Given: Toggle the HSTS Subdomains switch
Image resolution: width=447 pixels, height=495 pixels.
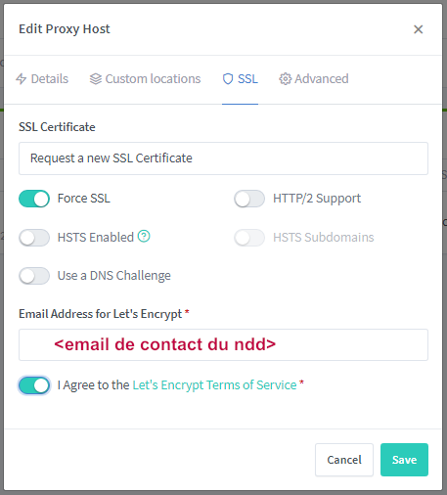Looking at the screenshot, I should [x=249, y=238].
